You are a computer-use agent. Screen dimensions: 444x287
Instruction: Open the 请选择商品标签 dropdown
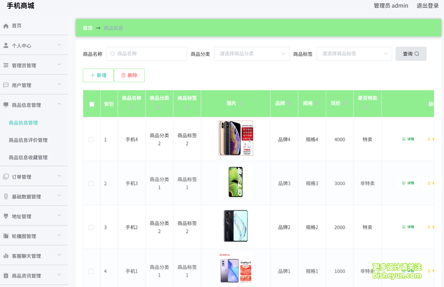click(354, 54)
